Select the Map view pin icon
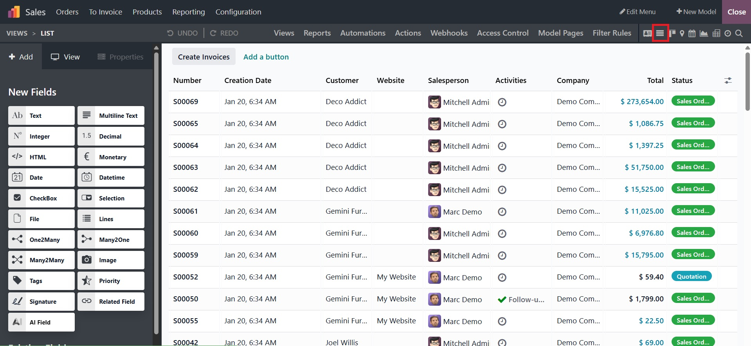Image resolution: width=751 pixels, height=346 pixels. coord(682,33)
